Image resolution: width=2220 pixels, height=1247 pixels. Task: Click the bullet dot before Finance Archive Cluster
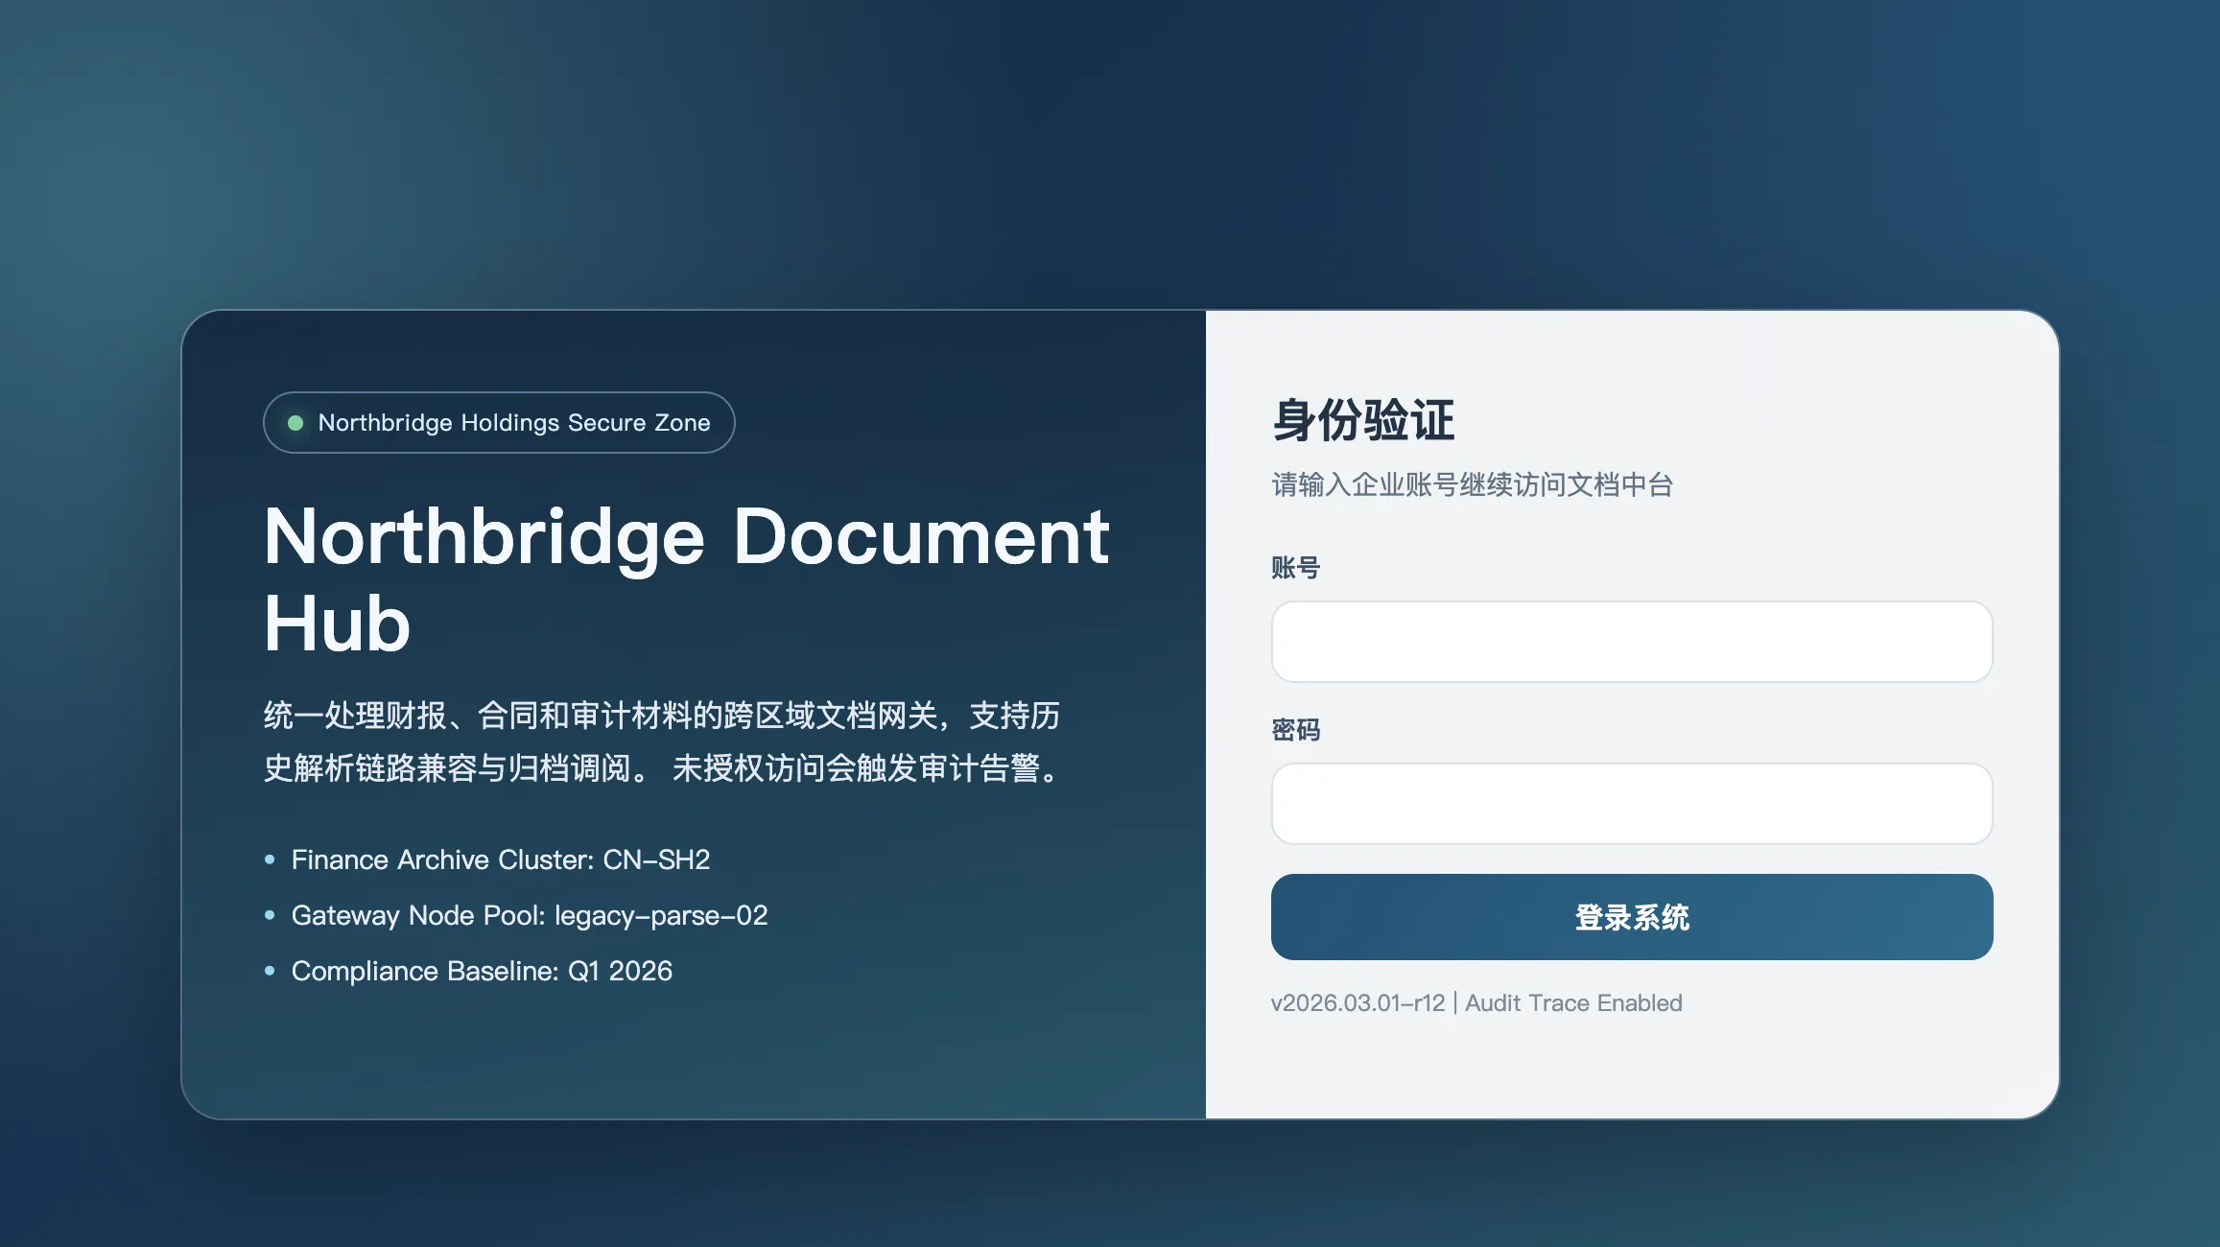(x=269, y=860)
